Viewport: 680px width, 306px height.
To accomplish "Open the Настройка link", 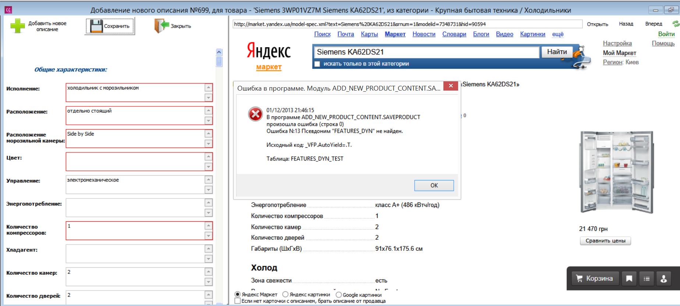I will 617,43.
